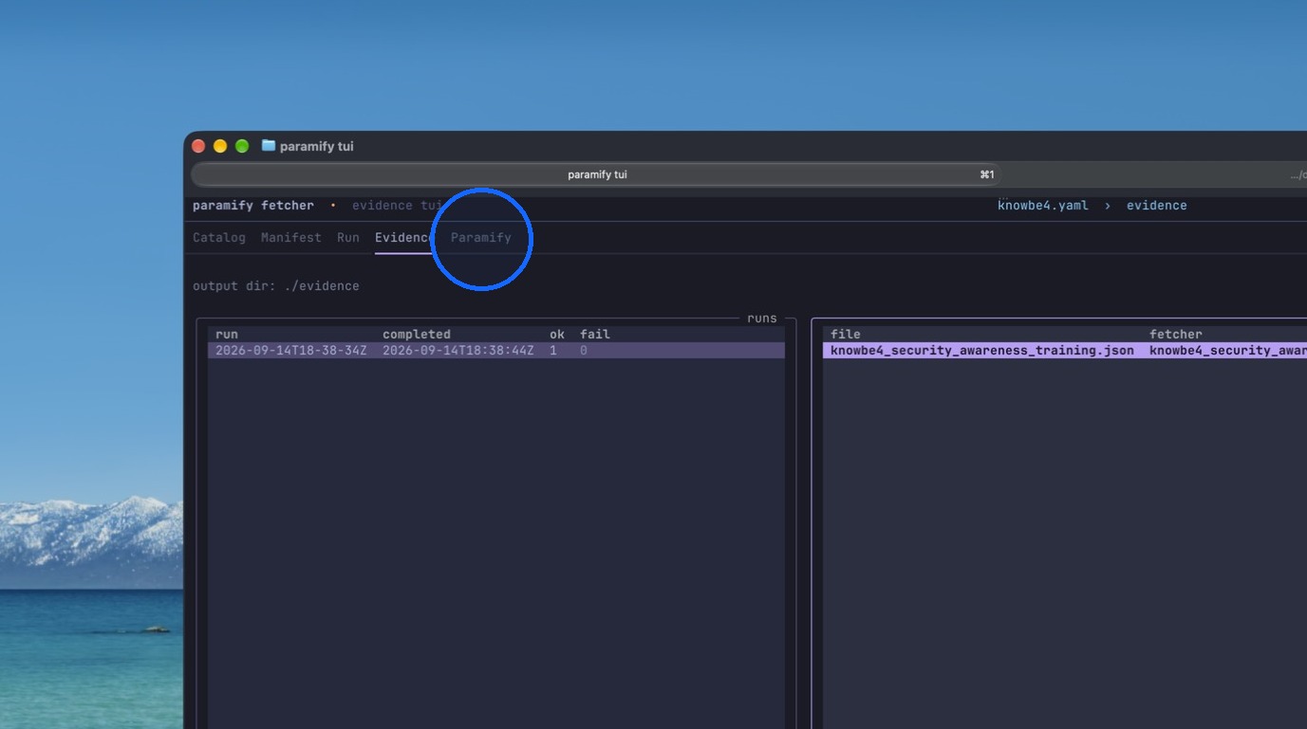This screenshot has width=1307, height=729.
Task: Click the evidence breadcrumb after knowbe4.yaml
Action: (x=1157, y=206)
